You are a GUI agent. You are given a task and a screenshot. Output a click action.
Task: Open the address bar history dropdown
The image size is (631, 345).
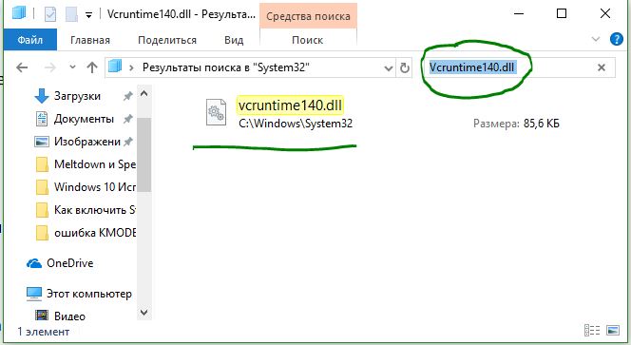[x=389, y=68]
